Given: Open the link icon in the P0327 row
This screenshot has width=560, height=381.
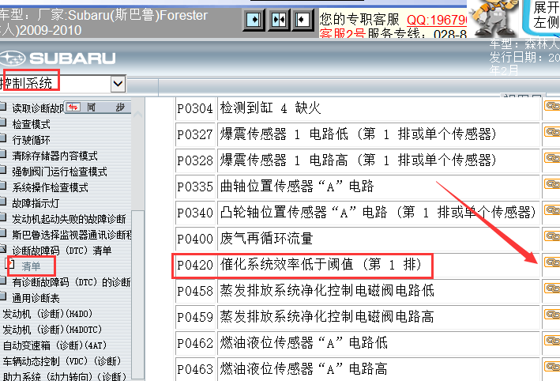Looking at the screenshot, I should pyautogui.click(x=552, y=132).
